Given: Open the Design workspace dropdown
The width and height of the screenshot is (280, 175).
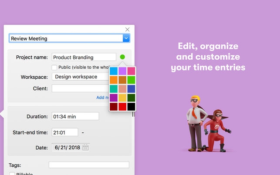Looking at the screenshot, I should tap(81, 77).
